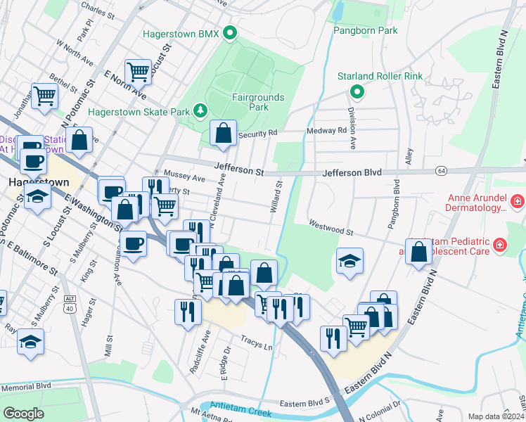Click the school marker in the bottom-left corner

[30, 343]
